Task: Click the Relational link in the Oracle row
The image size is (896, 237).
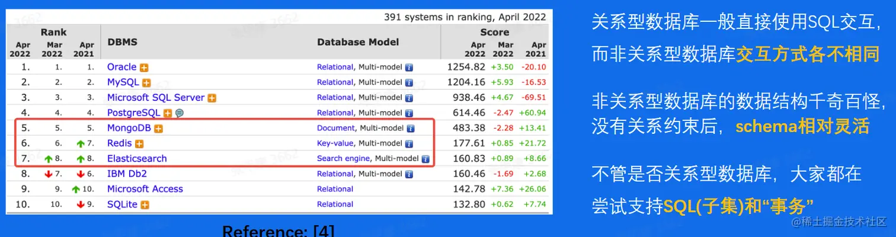Action: click(x=335, y=68)
